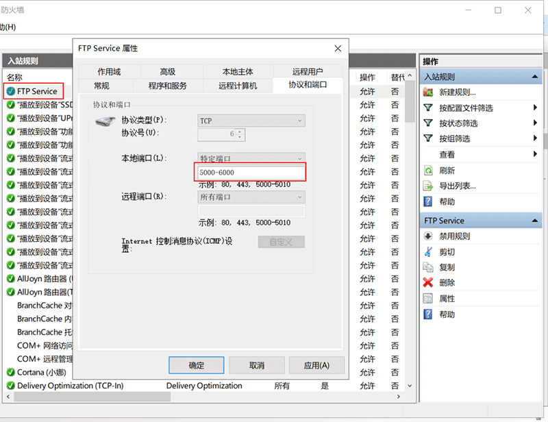
Task: Select Delivery Optimization (TCP-In) rule row
Action: pyautogui.click(x=206, y=386)
